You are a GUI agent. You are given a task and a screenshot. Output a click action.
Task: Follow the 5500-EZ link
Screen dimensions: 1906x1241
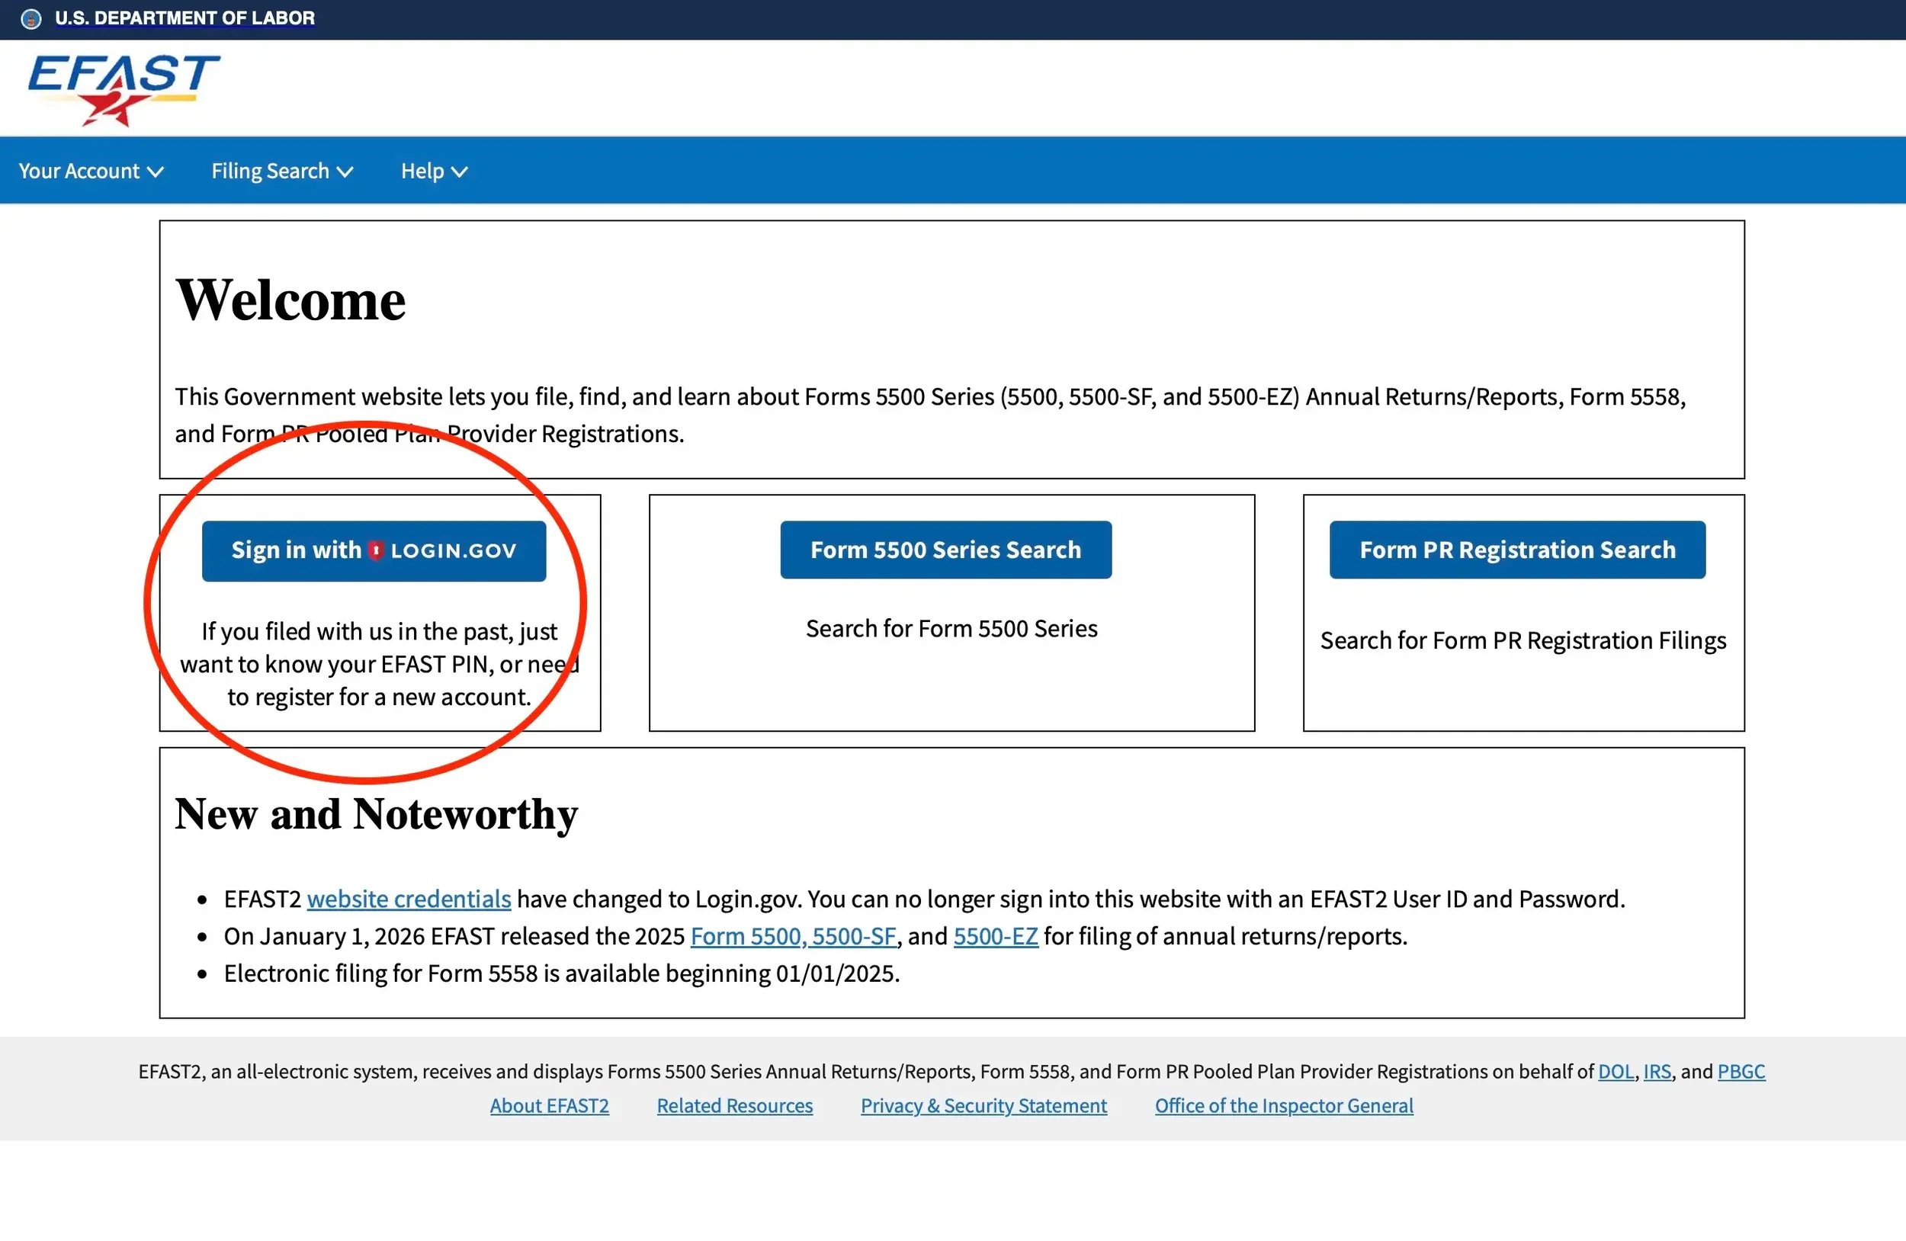[x=996, y=936]
